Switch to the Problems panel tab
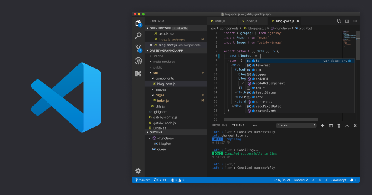This screenshot has height=195, width=372. (220, 126)
